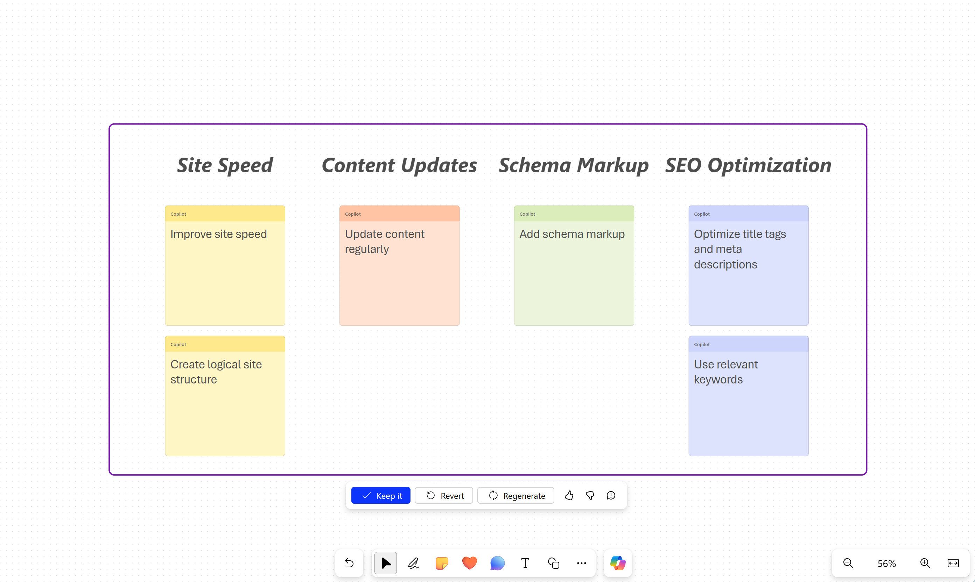975x582 pixels.
Task: Select the Text tool
Action: click(525, 563)
